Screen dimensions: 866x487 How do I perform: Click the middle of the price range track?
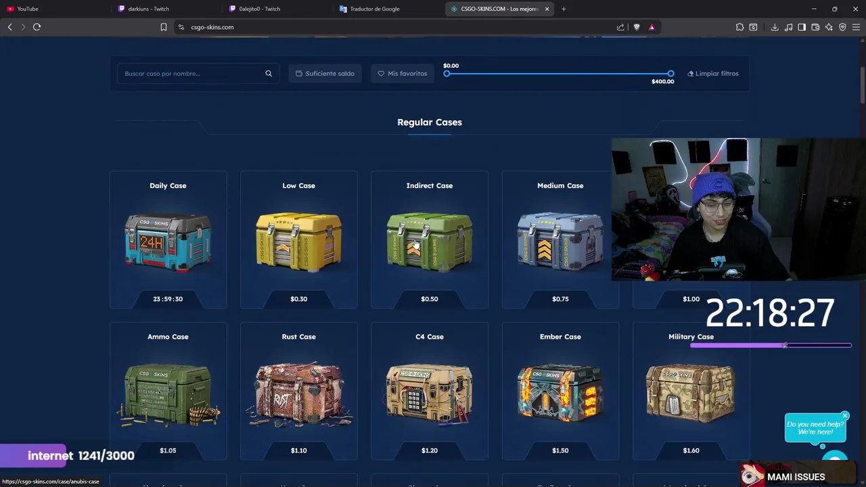[559, 74]
